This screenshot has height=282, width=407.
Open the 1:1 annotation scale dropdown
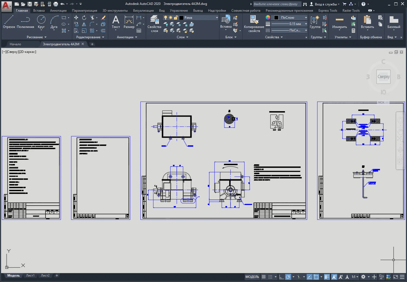tap(355, 277)
